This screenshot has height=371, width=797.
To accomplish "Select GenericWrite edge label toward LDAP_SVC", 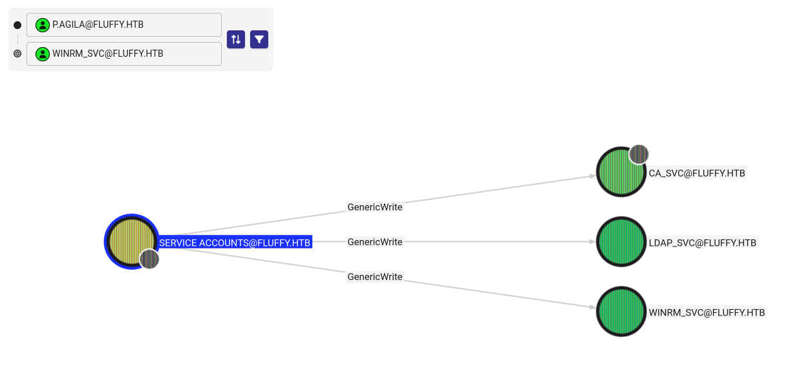I will (x=375, y=242).
